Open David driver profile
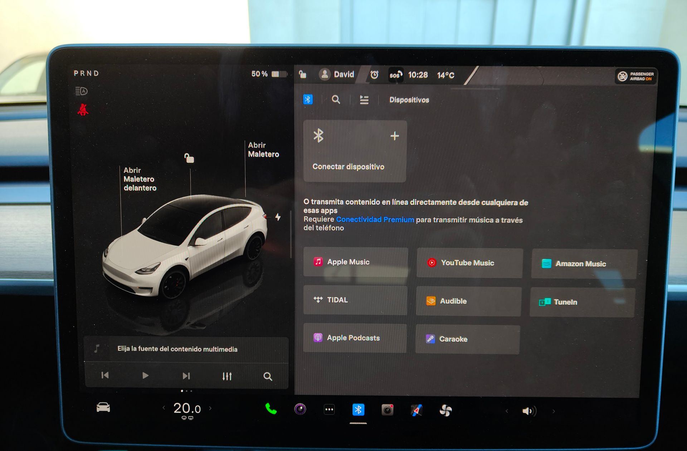 click(x=336, y=74)
